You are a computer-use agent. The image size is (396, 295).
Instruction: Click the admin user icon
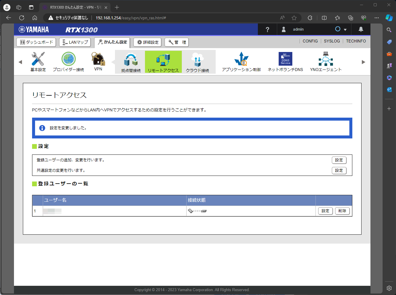284,29
